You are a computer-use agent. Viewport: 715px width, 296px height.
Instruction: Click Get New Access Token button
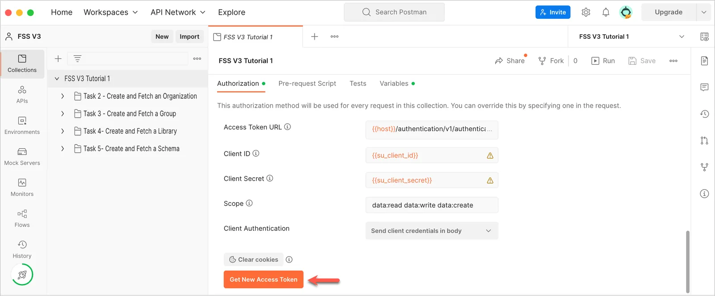(264, 279)
